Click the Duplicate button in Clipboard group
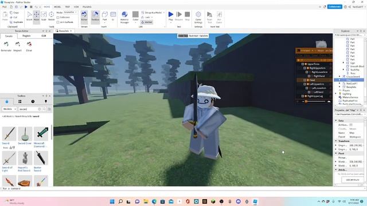367x206 pixels. click(16, 22)
